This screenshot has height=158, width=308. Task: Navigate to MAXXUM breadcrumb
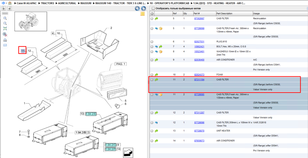[x=86, y=3]
